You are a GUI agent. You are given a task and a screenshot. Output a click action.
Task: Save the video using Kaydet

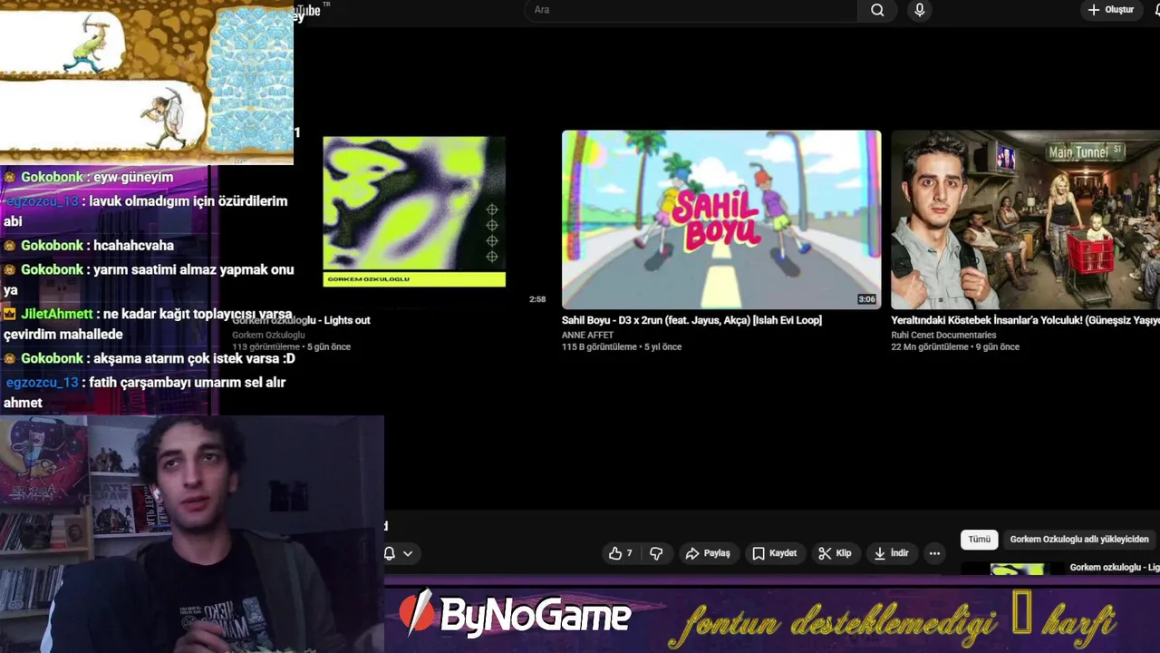pyautogui.click(x=775, y=553)
